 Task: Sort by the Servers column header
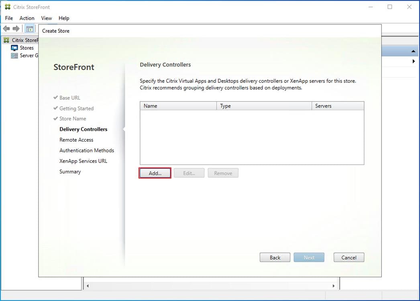click(338, 106)
